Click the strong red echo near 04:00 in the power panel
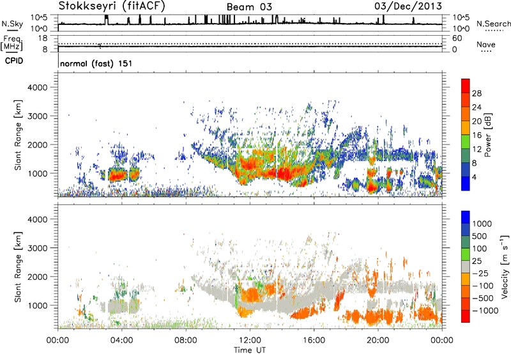511x354 pixels. pos(118,176)
